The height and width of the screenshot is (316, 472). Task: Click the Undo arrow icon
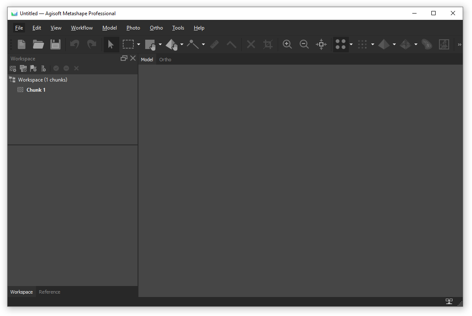click(75, 44)
